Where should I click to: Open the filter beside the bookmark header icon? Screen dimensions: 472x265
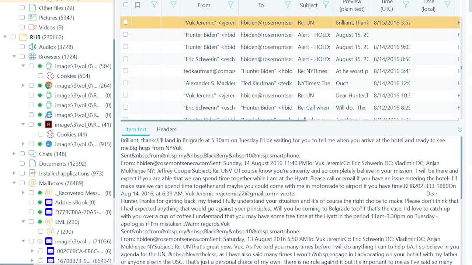154,5
